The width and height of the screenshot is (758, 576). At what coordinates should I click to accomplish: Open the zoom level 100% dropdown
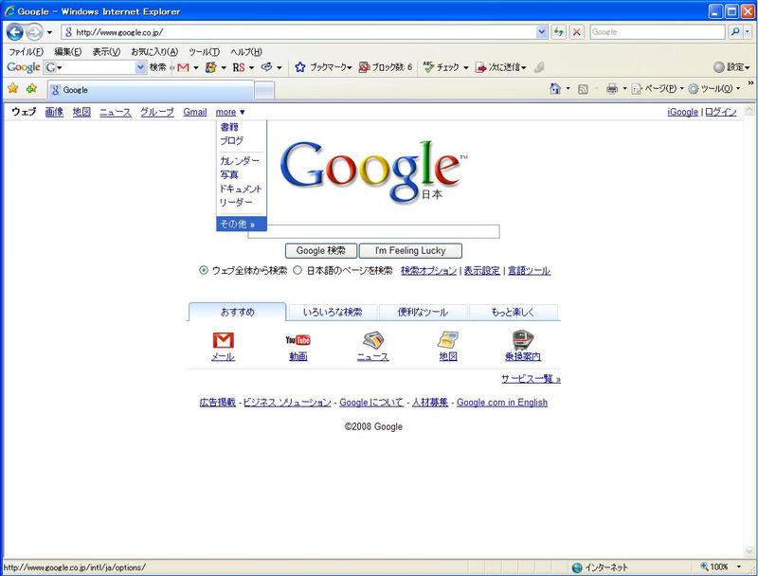click(739, 567)
